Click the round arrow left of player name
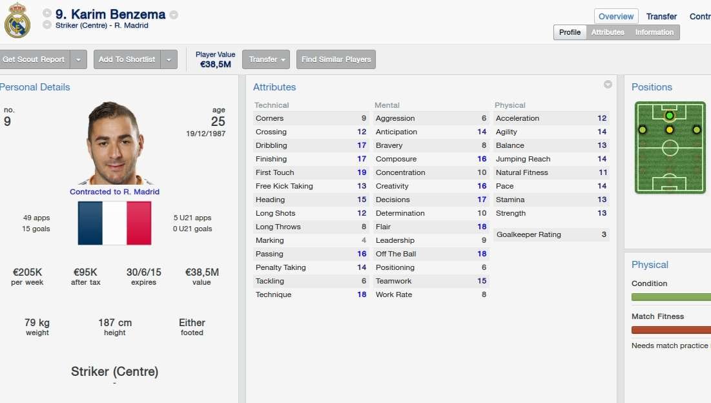This screenshot has height=403, width=711. tap(47, 14)
